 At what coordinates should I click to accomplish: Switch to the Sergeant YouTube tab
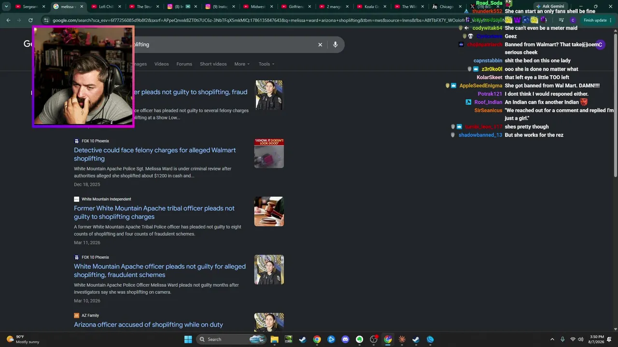(30, 7)
